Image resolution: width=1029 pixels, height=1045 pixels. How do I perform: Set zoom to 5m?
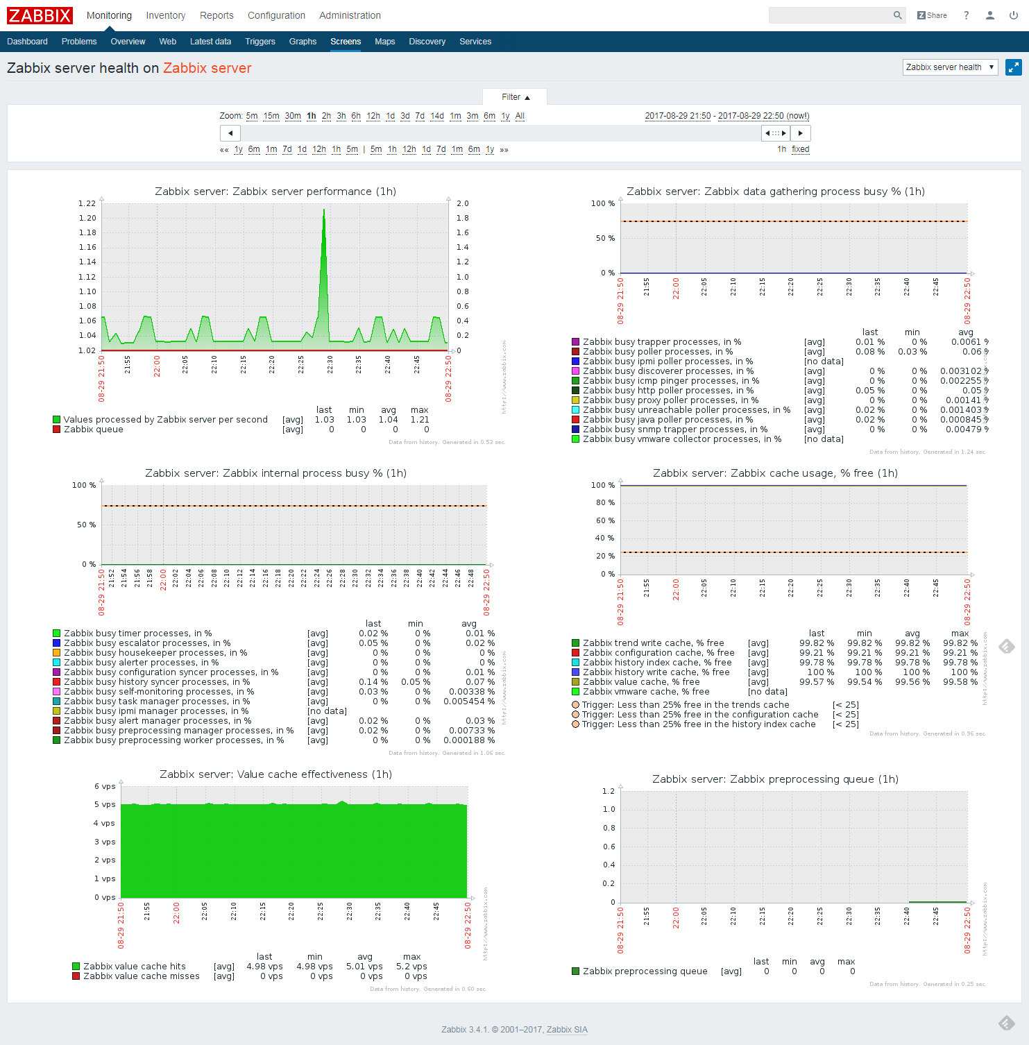[x=252, y=116]
